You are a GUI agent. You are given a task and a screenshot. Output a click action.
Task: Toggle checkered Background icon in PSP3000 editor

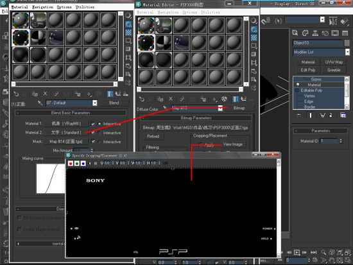tap(254, 38)
